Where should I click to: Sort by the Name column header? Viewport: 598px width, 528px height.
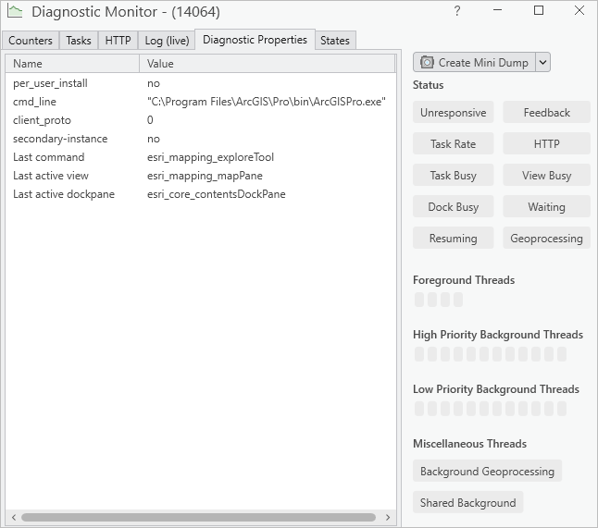pyautogui.click(x=72, y=64)
